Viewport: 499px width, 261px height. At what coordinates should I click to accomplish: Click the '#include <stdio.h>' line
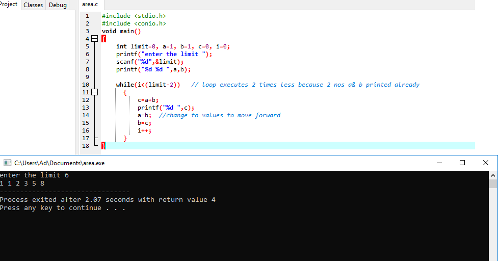coord(134,16)
